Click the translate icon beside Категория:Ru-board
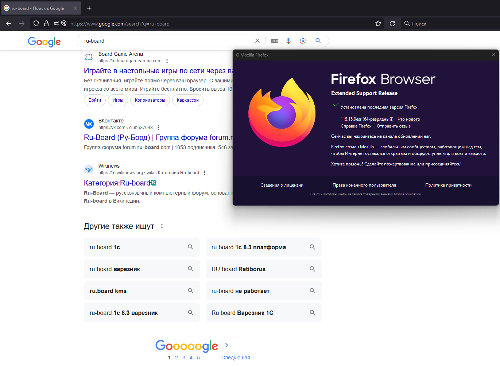 pyautogui.click(x=154, y=183)
